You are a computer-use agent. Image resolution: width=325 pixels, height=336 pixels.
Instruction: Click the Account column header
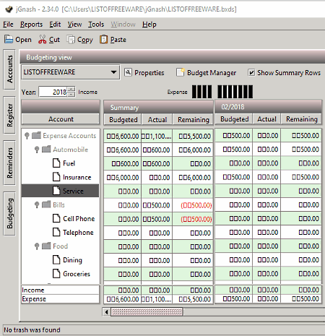[61, 119]
